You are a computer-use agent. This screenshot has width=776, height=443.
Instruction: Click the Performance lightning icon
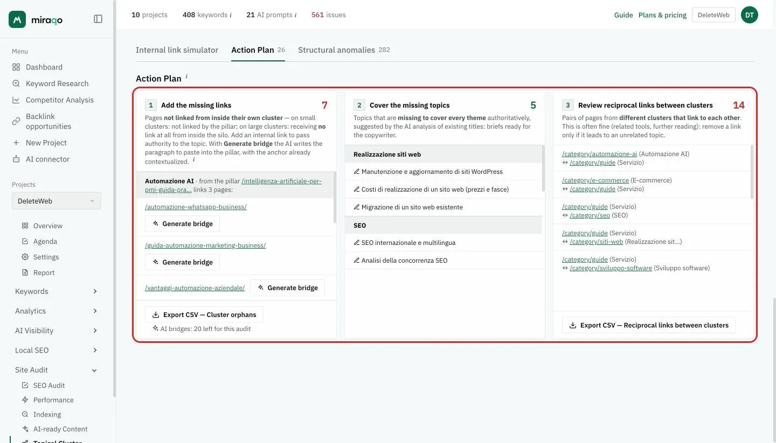(x=25, y=400)
